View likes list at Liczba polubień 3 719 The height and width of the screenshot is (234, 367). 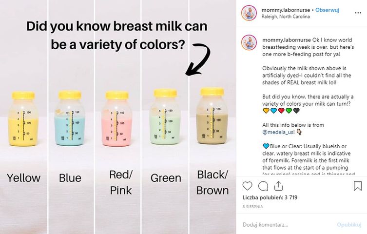point(270,197)
